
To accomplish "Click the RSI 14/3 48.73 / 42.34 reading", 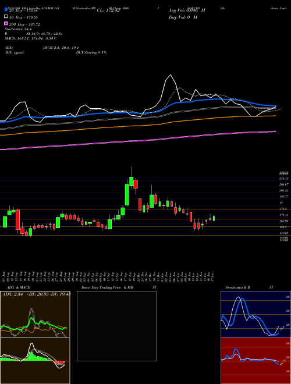I will tap(34, 34).
